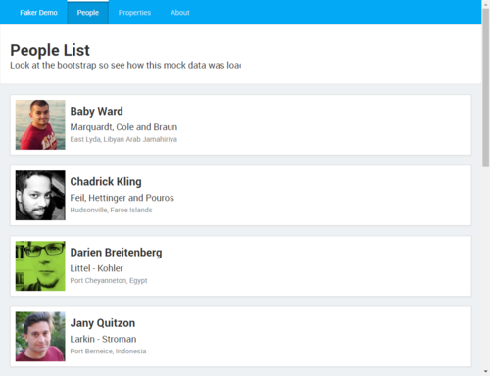Screen dimensions: 490x376
Task: Click the bootstrap mock data subtitle
Action: [125, 65]
